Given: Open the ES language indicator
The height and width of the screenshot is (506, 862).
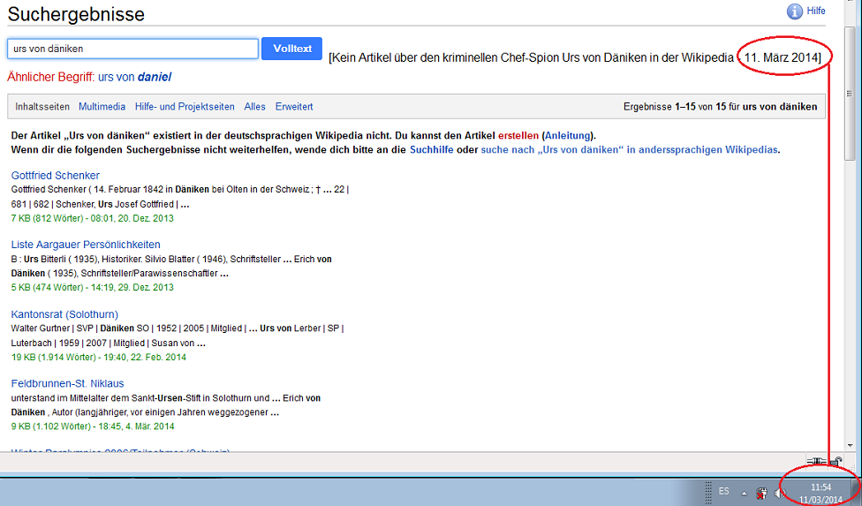Looking at the screenshot, I should coord(724,491).
